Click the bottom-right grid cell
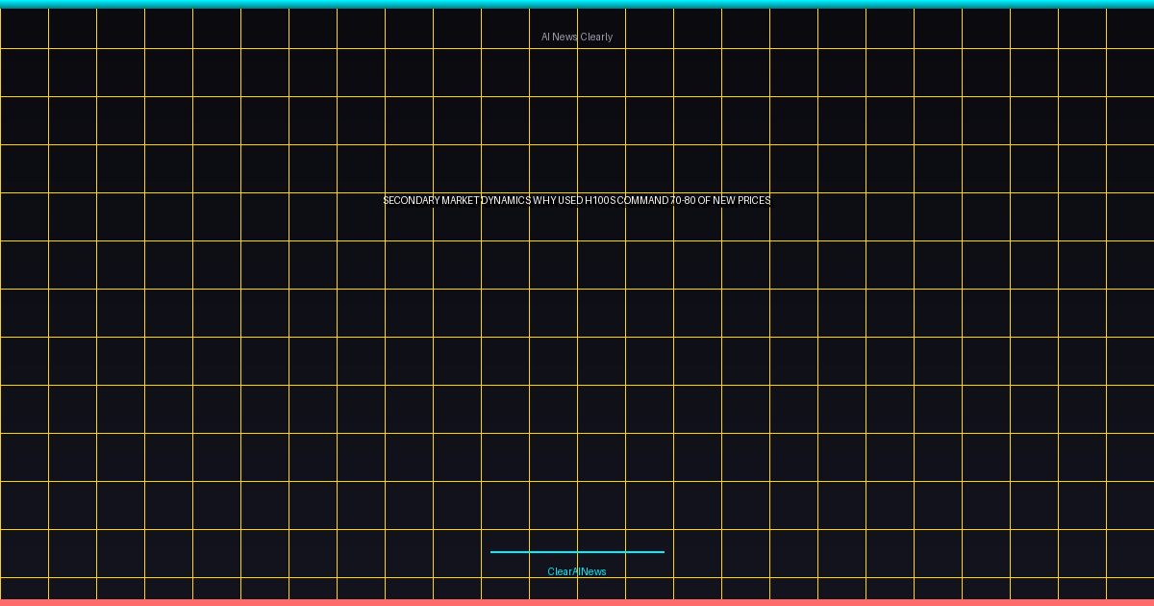Viewport: 1154px width, 606px height. point(1130,587)
